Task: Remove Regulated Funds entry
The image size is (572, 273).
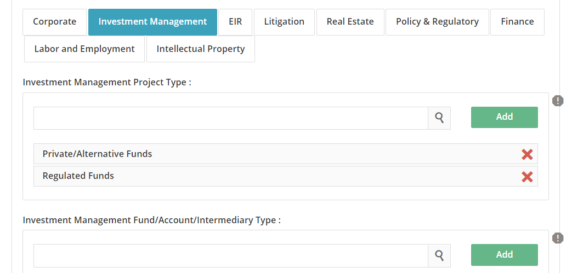Action: (527, 176)
